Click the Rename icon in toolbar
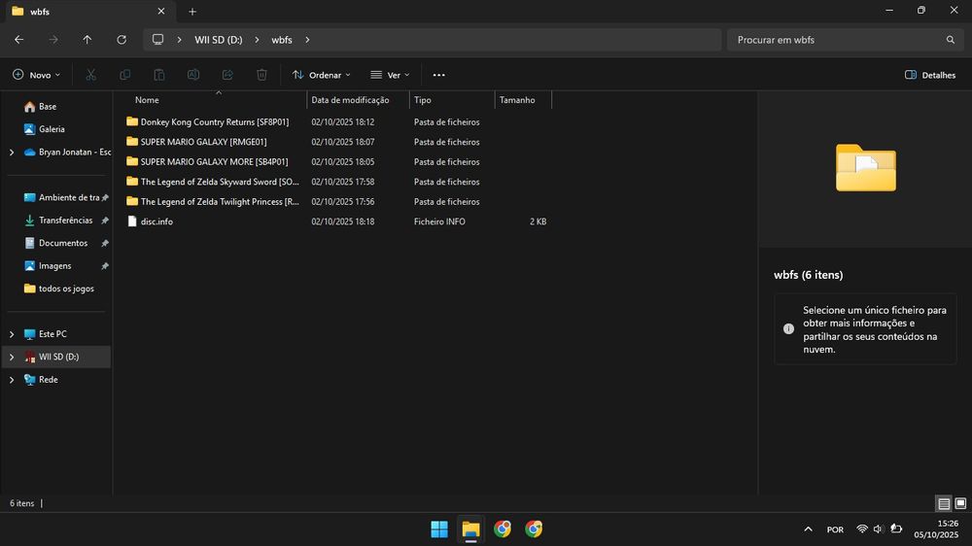Screen dimensions: 972x546 click(193, 75)
